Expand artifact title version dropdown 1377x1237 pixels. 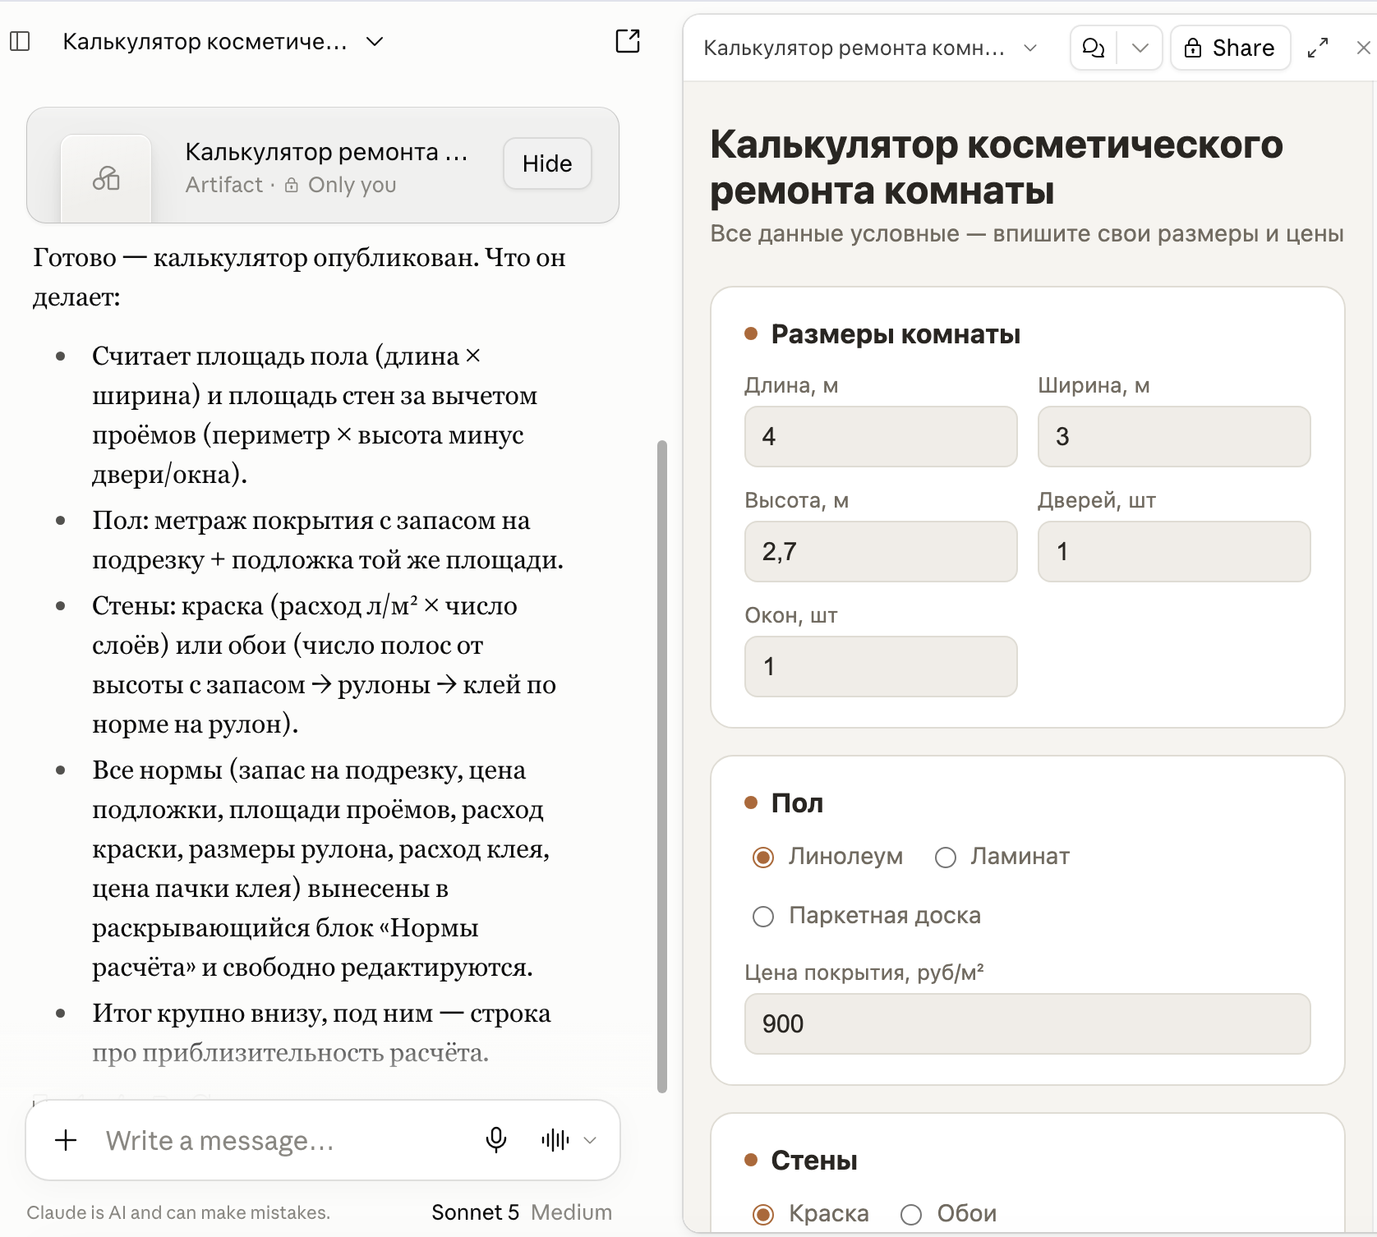1030,48
